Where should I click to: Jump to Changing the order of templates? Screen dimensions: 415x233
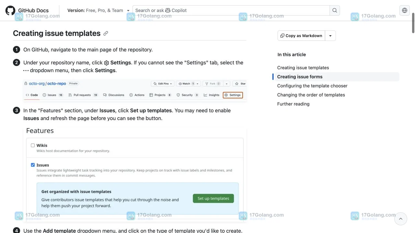[x=311, y=95]
